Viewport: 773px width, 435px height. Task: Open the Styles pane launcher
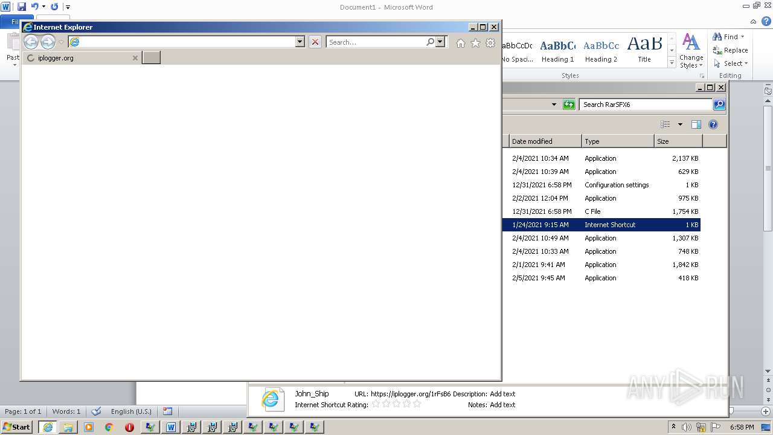[x=702, y=76]
